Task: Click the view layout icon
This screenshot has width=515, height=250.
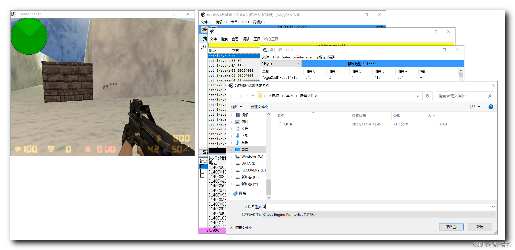Action: tap(473, 107)
